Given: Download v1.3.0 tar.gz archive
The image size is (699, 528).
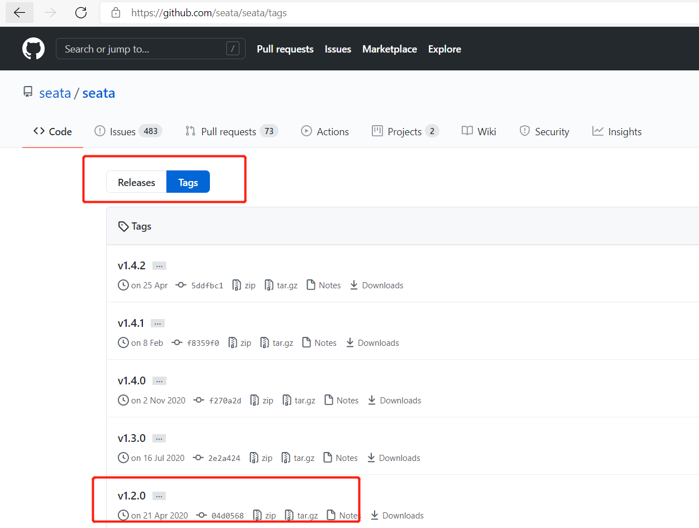Looking at the screenshot, I should point(298,458).
